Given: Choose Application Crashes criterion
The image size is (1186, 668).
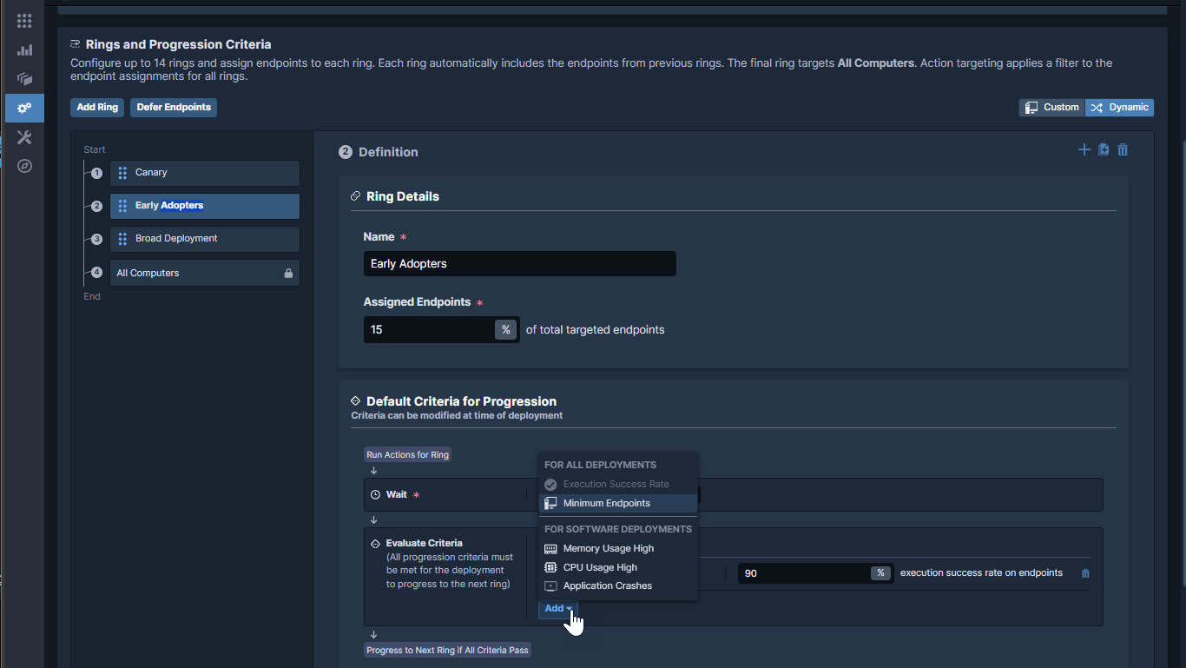Looking at the screenshot, I should click(618, 586).
